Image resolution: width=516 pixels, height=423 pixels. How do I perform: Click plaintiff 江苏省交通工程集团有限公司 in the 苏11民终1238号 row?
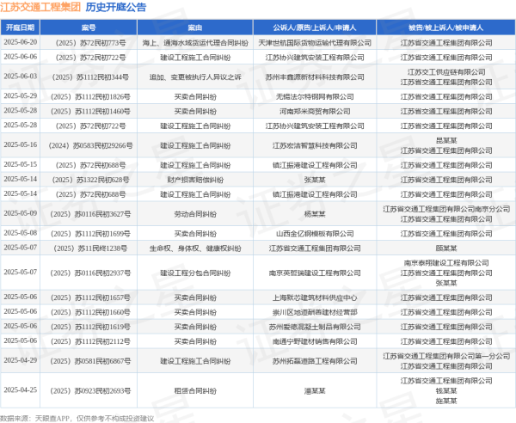(315, 248)
